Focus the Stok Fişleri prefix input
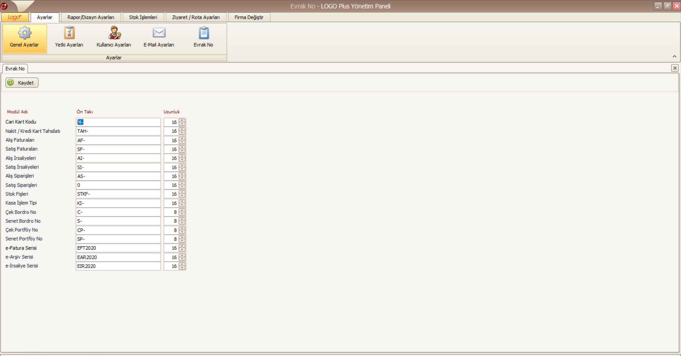 point(118,194)
